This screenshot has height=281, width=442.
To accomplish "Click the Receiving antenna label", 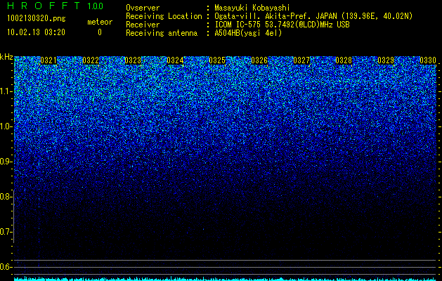I will pos(162,33).
